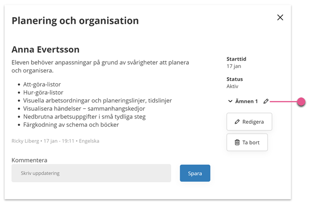Click the Ämnen 1 label text
This screenshot has height=204, width=313.
pos(247,101)
